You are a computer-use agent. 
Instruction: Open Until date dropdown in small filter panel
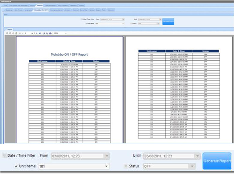pyautogui.click(x=160, y=19)
